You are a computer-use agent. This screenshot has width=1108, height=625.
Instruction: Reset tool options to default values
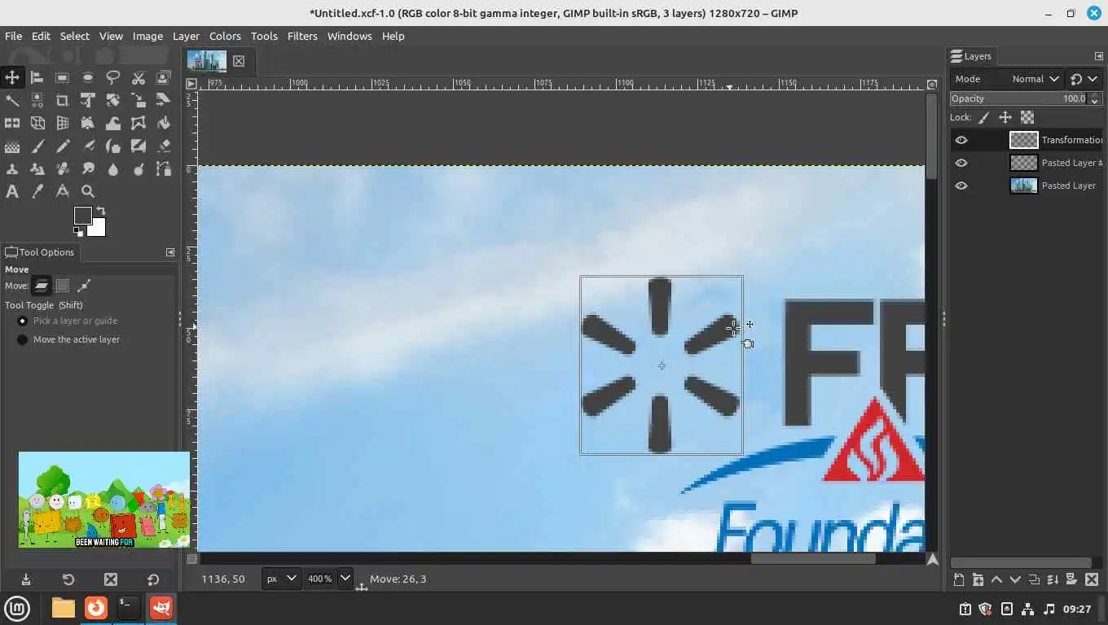(153, 579)
